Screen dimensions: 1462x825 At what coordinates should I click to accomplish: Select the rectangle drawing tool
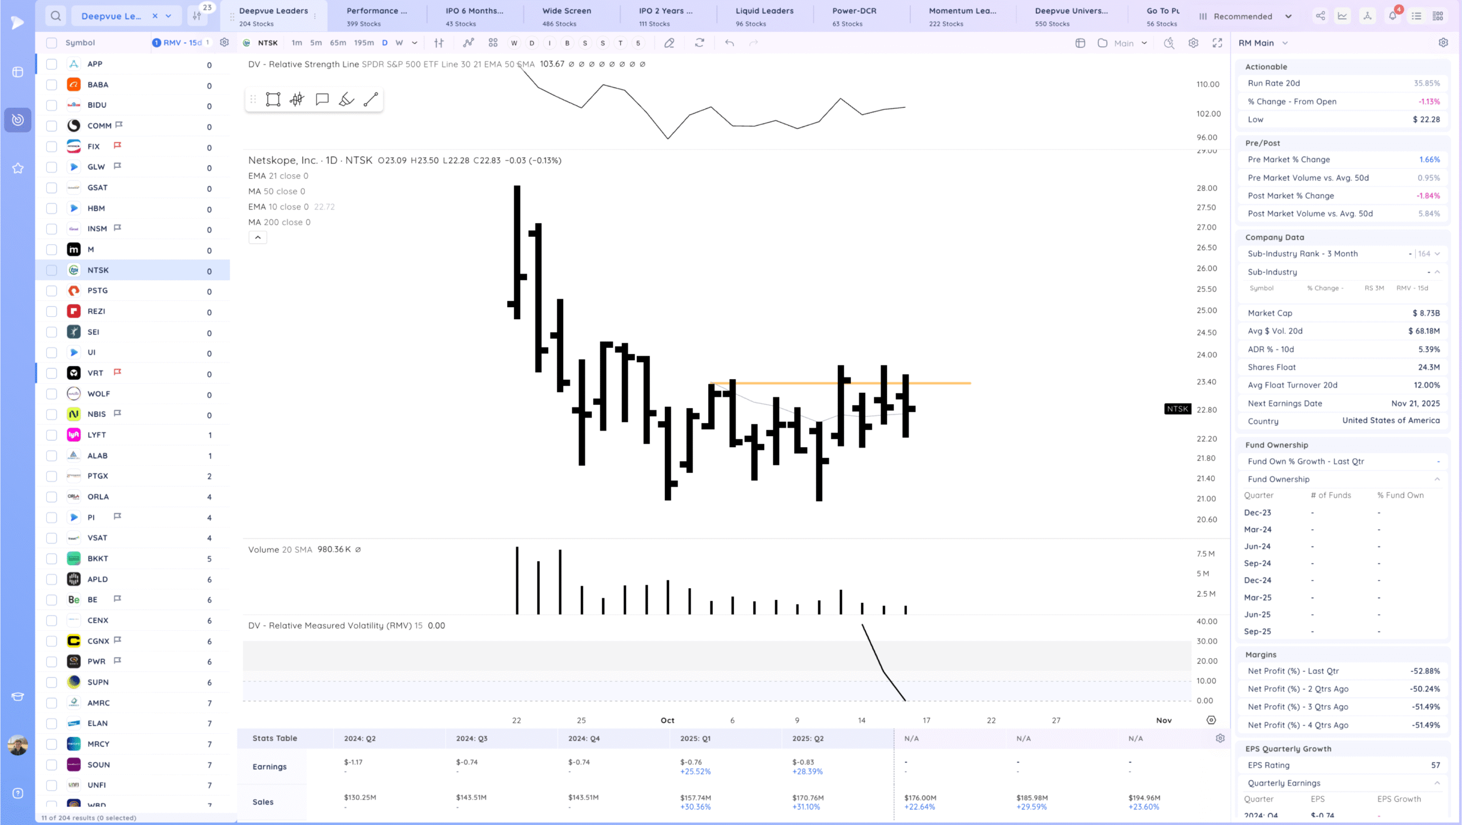tap(273, 99)
